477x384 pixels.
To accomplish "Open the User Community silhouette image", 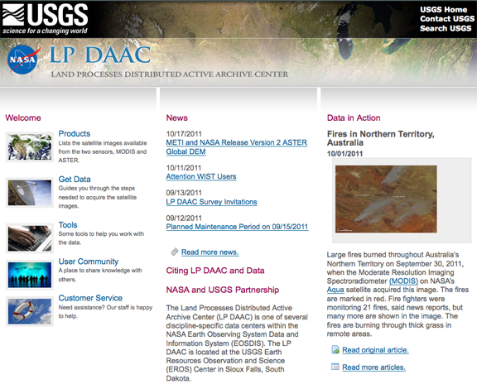I will 30,275.
